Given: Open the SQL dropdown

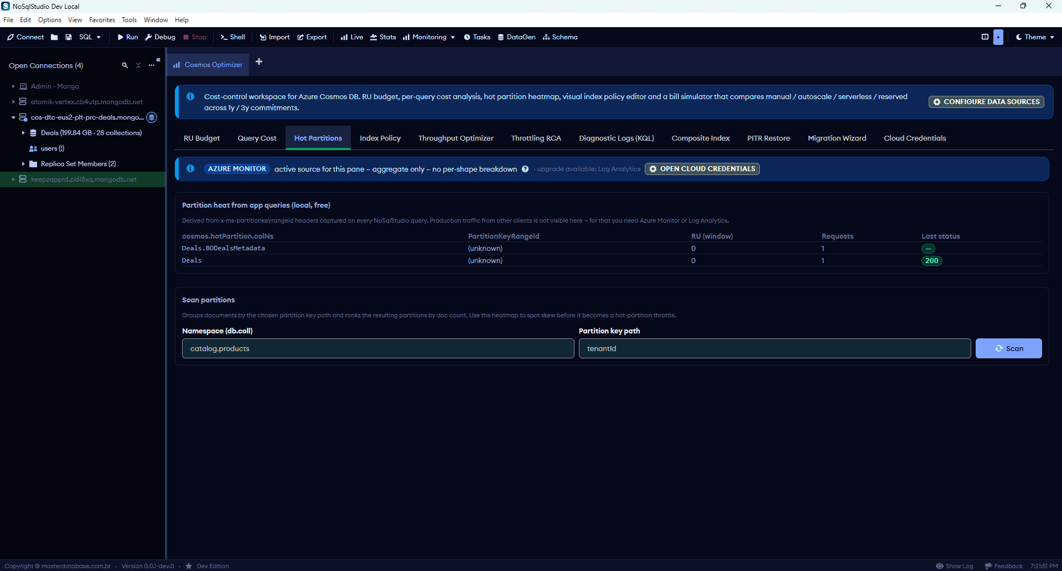Looking at the screenshot, I should [x=90, y=37].
